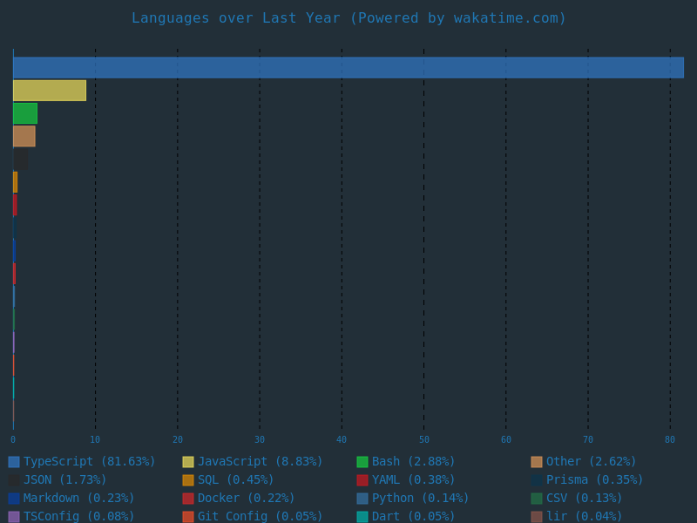Image resolution: width=697 pixels, height=523 pixels.
Task: Click the YAML red legend swatch
Action: pos(362,480)
